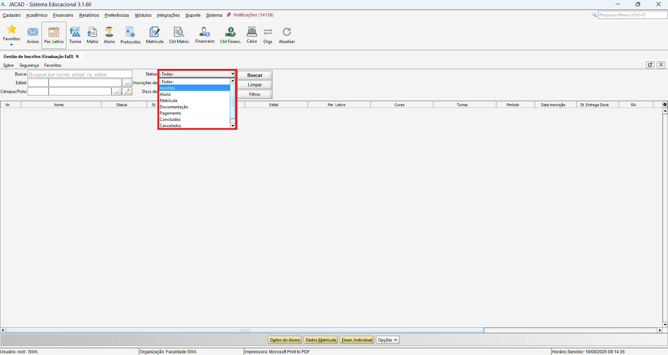Viewport: 668px width, 355px height.
Task: Open the Matrícula toolbar icon
Action: pyautogui.click(x=155, y=32)
